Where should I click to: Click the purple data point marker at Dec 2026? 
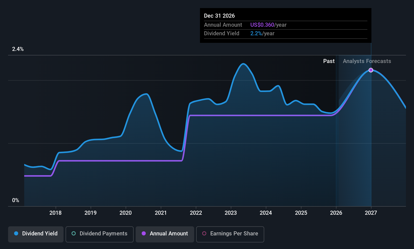click(371, 70)
